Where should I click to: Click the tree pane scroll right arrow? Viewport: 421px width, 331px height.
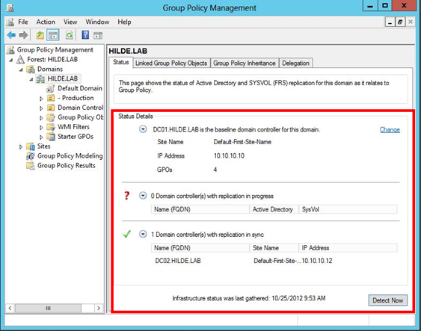point(99,308)
